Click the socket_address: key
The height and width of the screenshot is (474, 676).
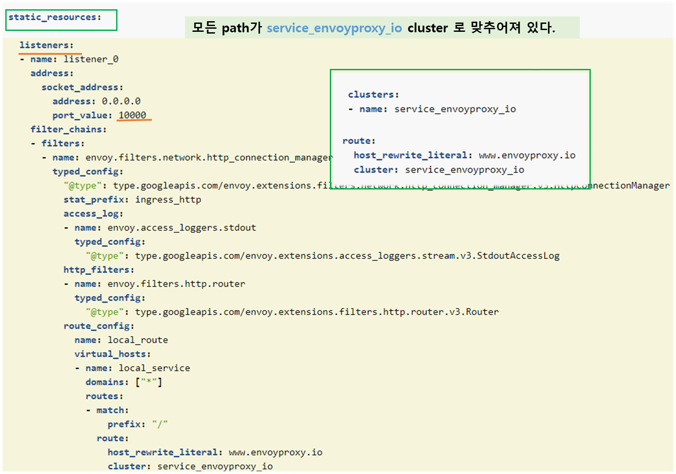83,87
